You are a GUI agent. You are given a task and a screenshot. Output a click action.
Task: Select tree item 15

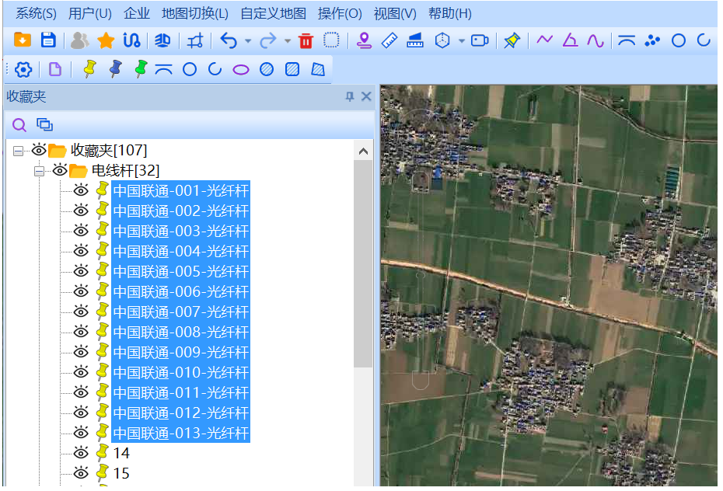121,473
